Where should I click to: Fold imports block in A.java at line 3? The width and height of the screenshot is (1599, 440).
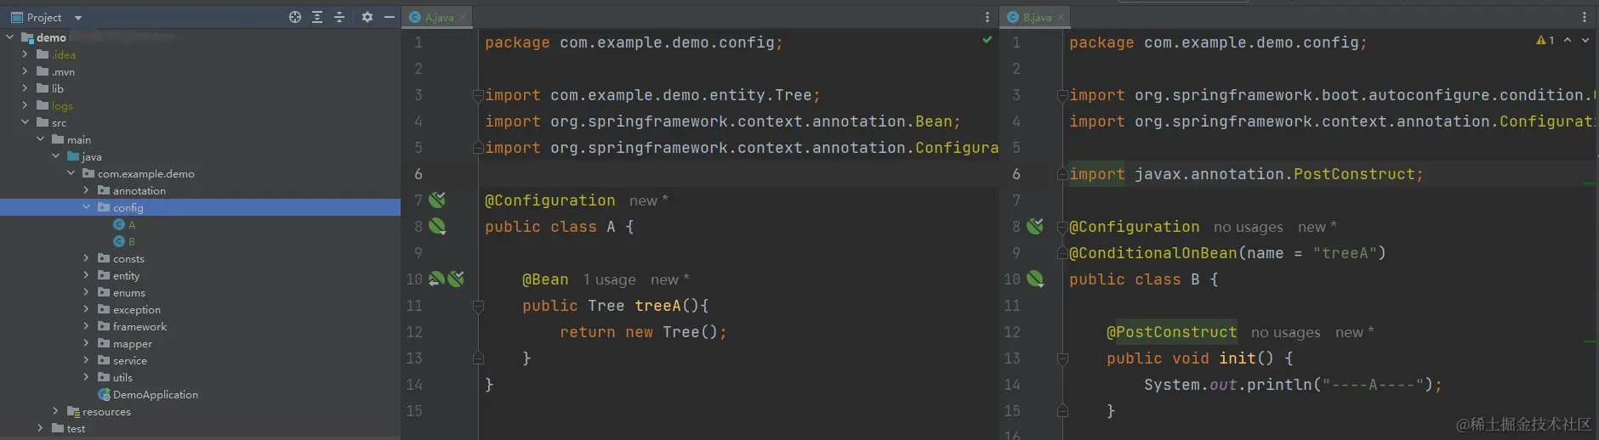(478, 95)
